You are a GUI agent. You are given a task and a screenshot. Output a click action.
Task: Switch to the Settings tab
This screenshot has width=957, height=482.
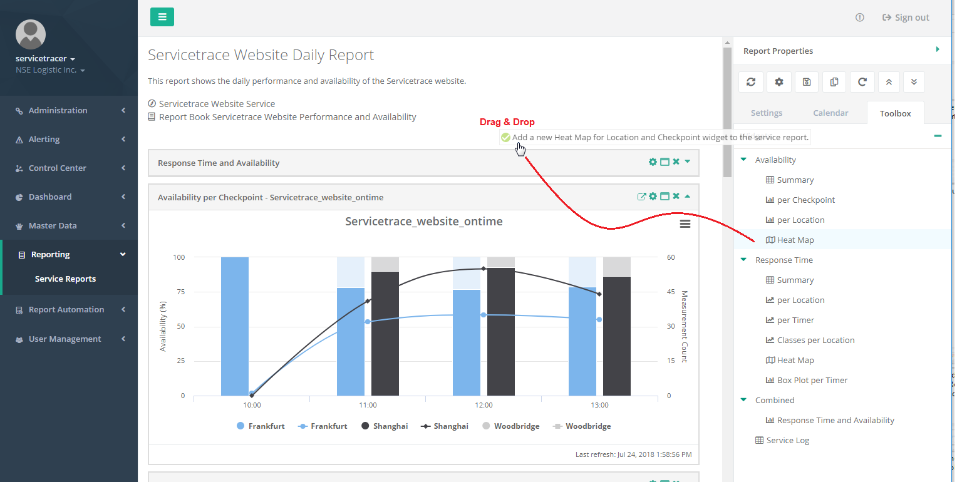click(766, 113)
